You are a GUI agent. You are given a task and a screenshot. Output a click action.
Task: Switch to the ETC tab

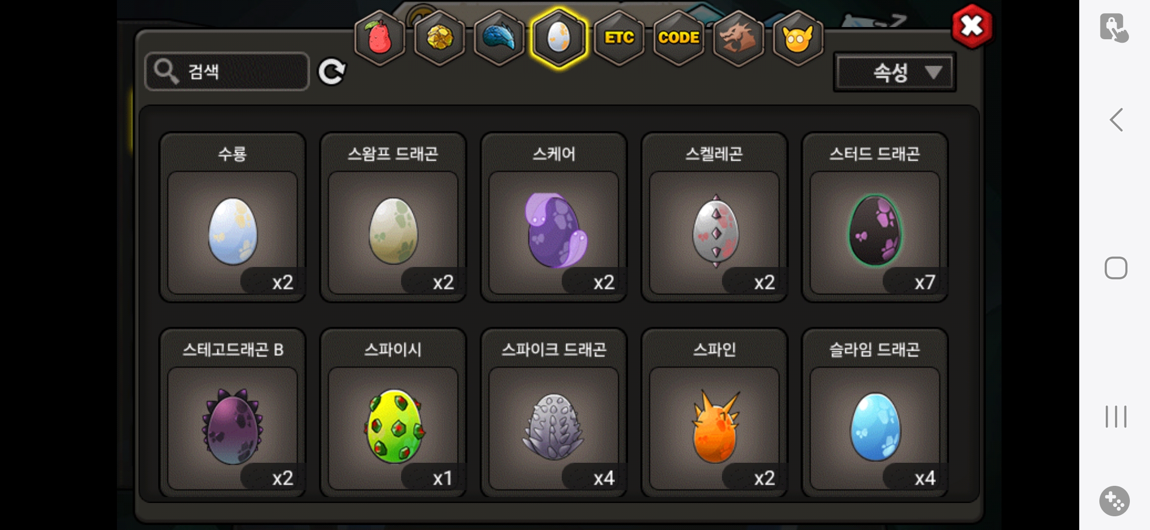click(x=619, y=38)
